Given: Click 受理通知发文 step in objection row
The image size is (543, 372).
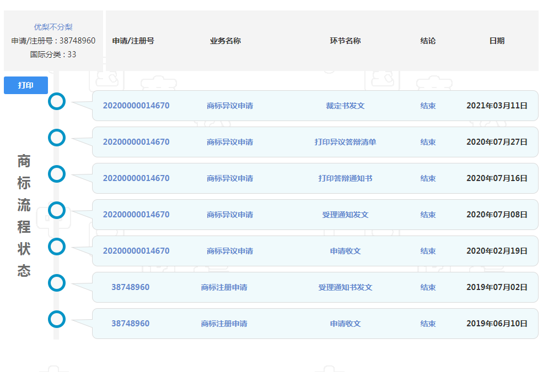Looking at the screenshot, I should tap(345, 215).
